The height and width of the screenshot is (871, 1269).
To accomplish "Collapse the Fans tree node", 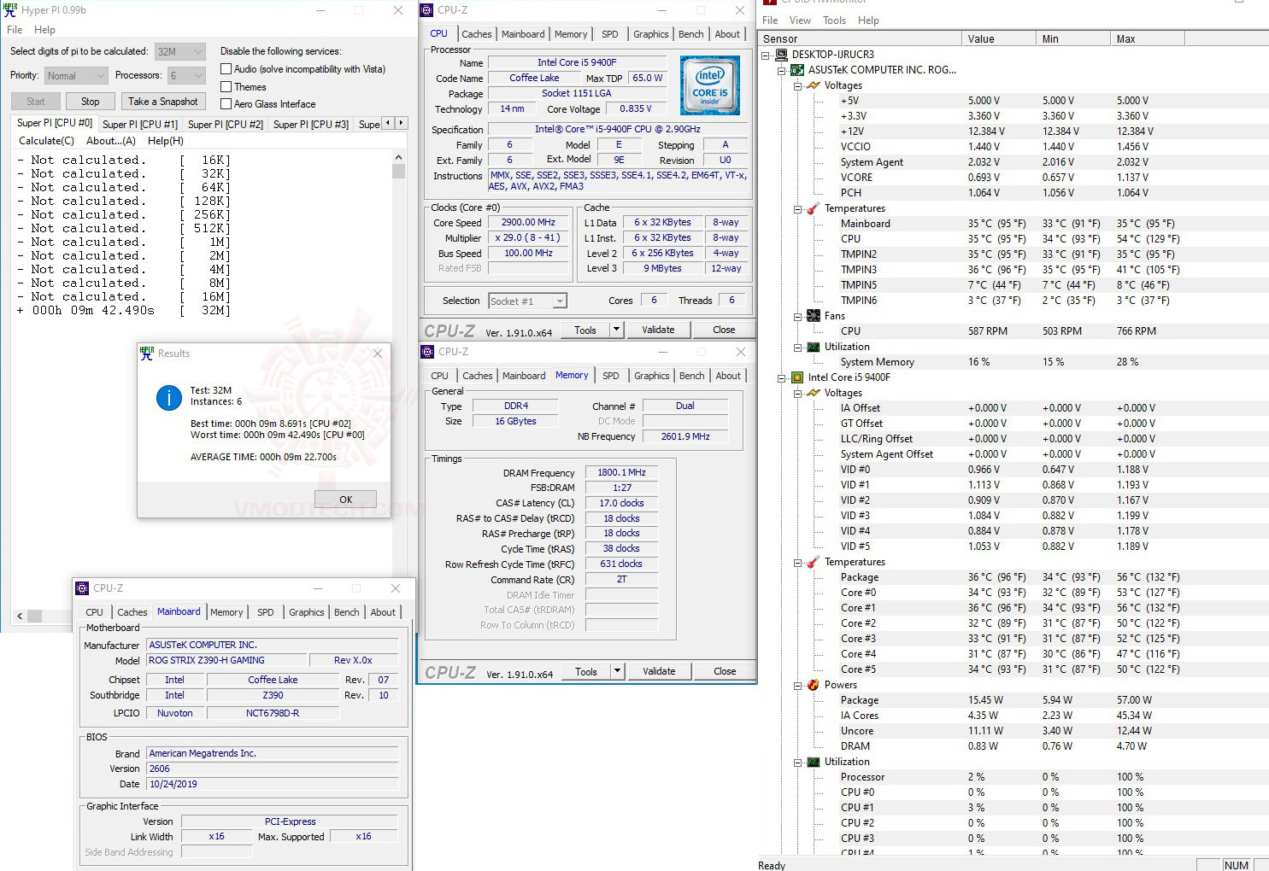I will coord(797,316).
